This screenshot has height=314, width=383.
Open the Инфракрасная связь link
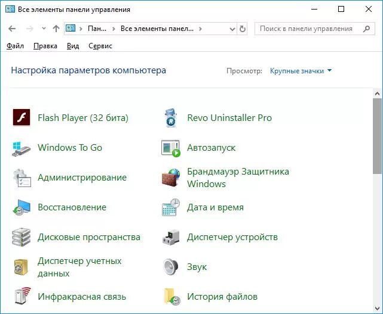[82, 297]
